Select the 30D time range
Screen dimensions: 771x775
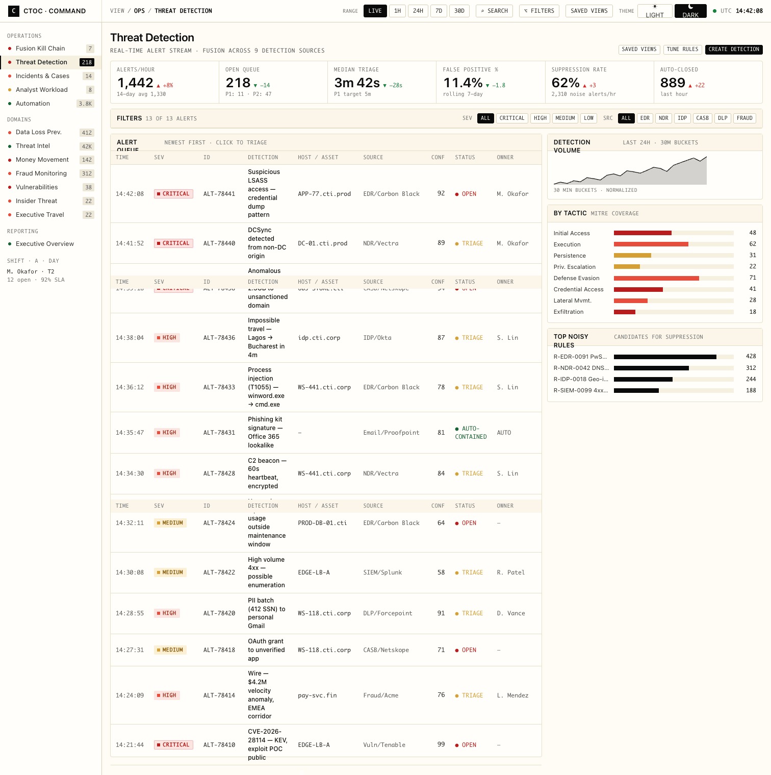point(459,11)
